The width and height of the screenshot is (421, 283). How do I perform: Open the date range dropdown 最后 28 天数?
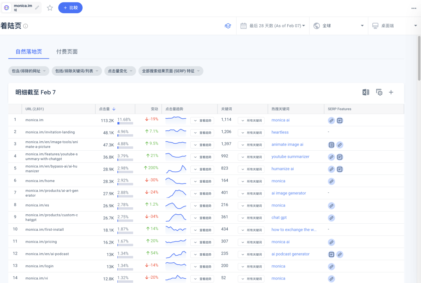[273, 26]
